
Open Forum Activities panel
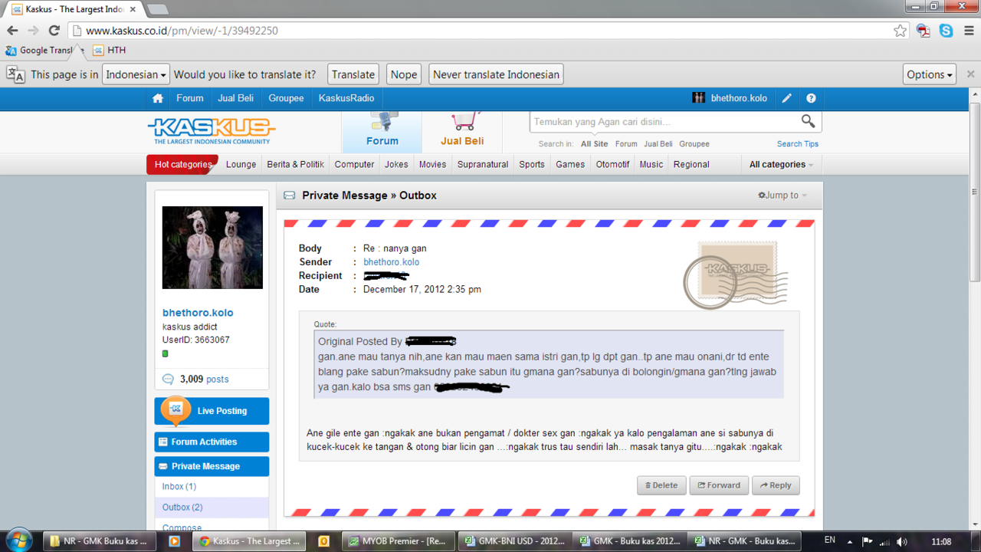click(212, 442)
